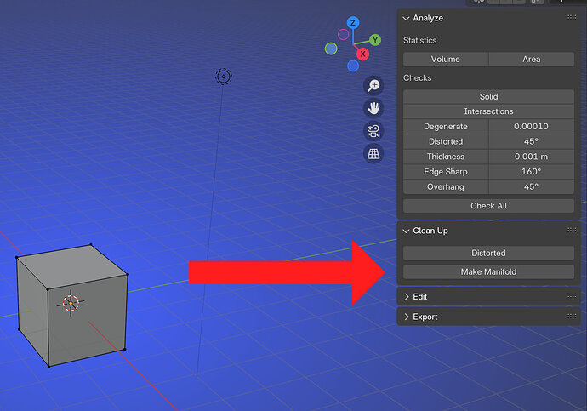Click the Area statistics button

click(531, 60)
